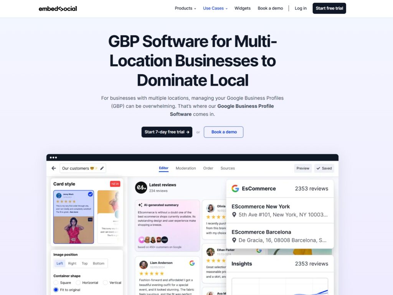Open the Widgets page
The image size is (393, 295).
click(x=243, y=8)
